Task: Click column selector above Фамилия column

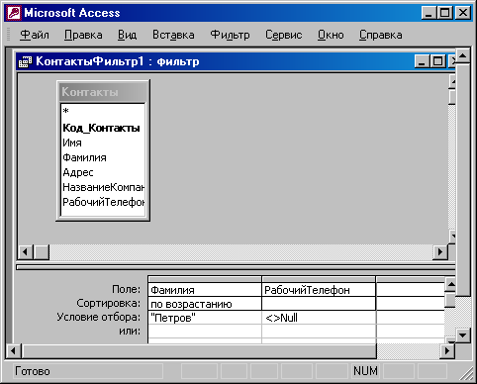Action: [x=205, y=279]
